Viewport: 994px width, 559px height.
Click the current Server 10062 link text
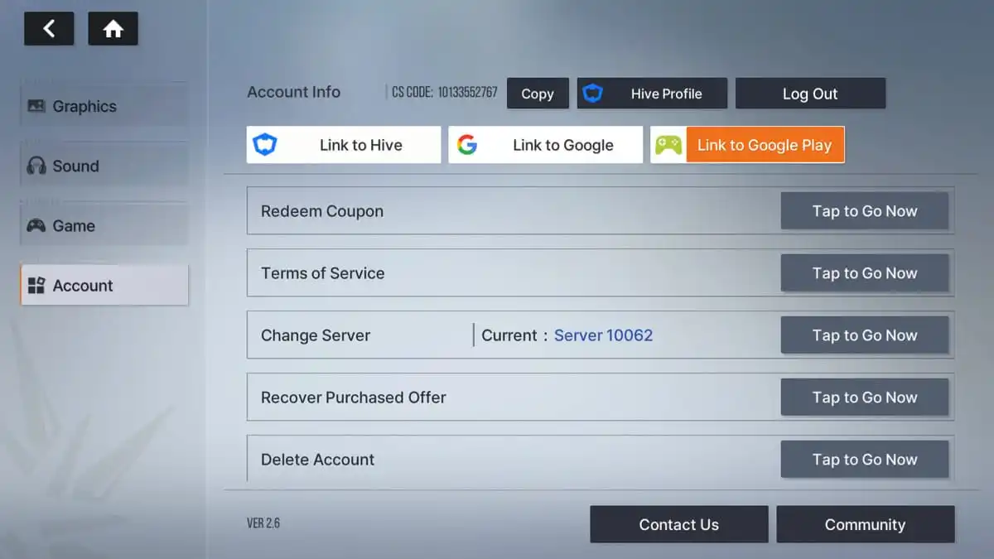(603, 335)
